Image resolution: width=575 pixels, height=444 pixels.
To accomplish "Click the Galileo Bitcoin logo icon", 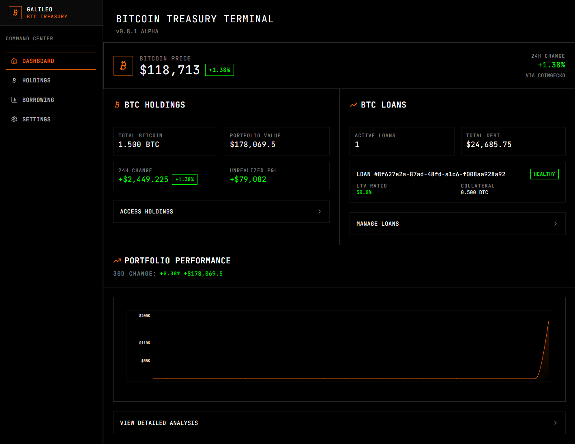I will [15, 13].
